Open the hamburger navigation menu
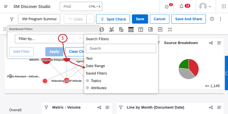The height and width of the screenshot is (114, 228). coord(6,6)
